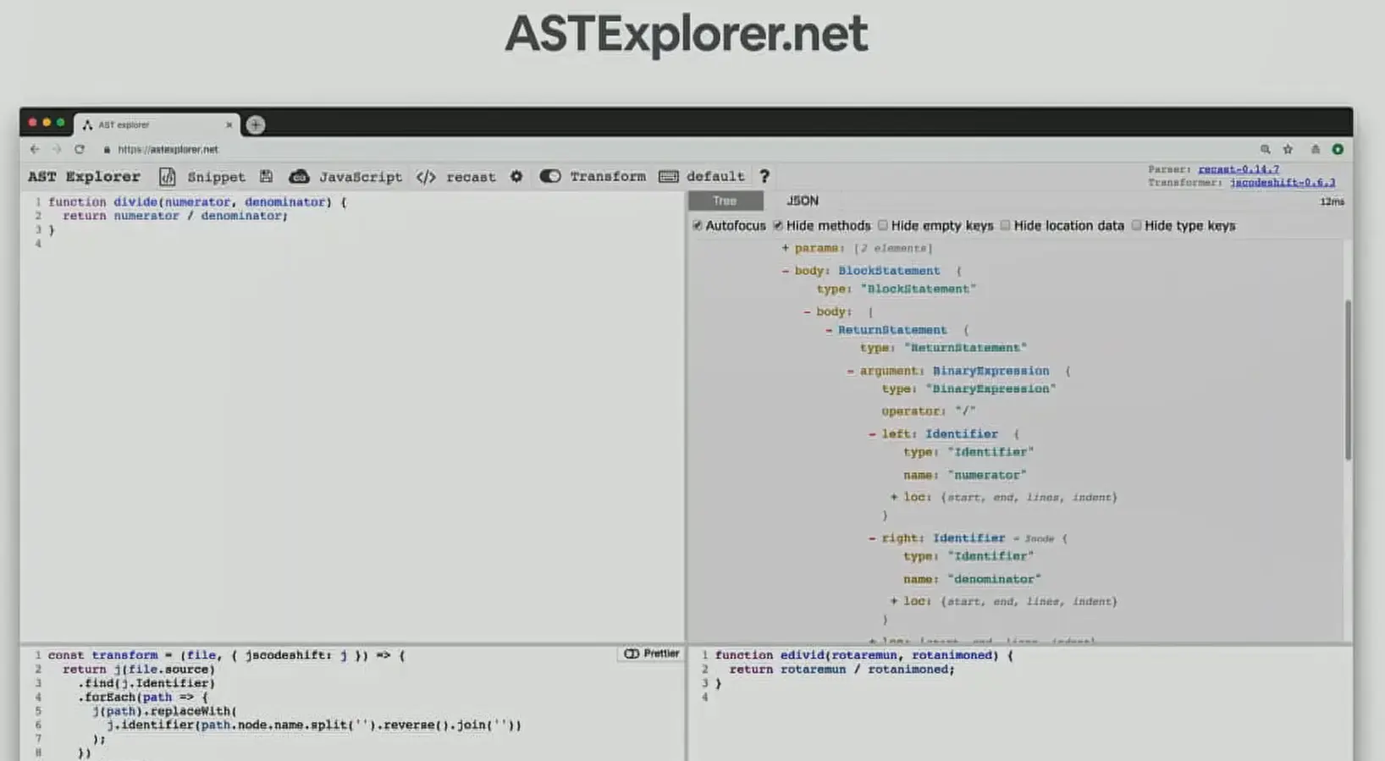Enable the Hide type keys checkbox
The height and width of the screenshot is (761, 1385).
point(1137,225)
